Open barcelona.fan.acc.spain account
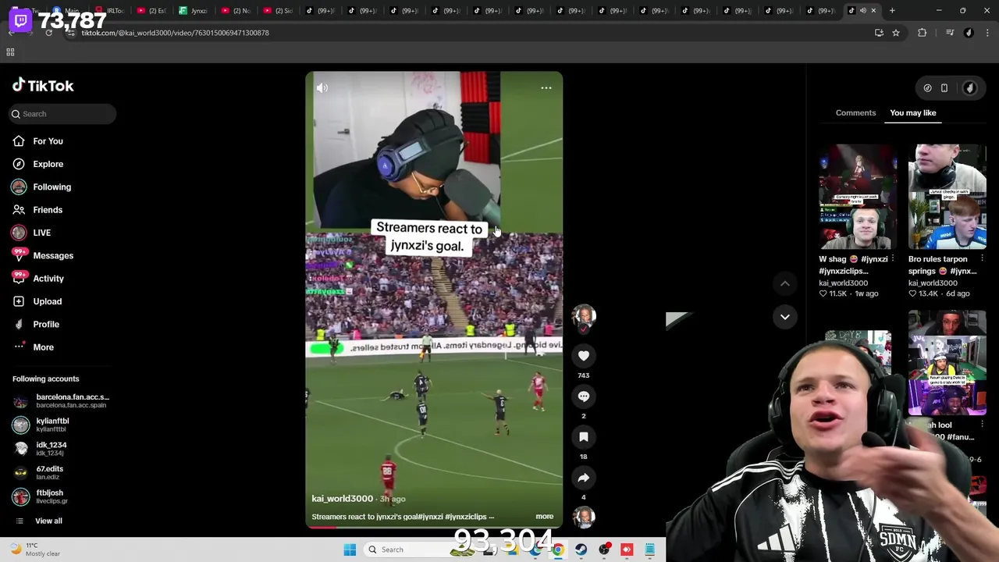The height and width of the screenshot is (562, 999). click(x=62, y=401)
